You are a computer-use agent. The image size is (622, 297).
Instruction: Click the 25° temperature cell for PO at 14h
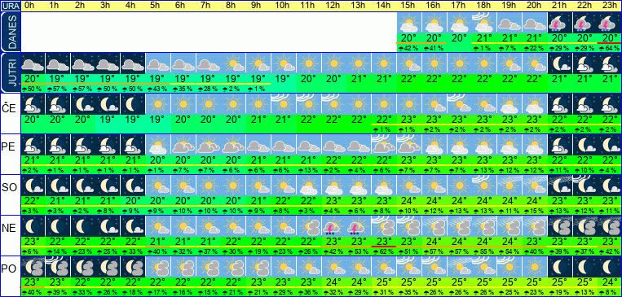pyautogui.click(x=384, y=282)
